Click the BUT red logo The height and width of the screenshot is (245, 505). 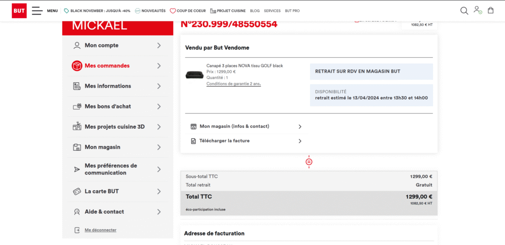coord(19,10)
